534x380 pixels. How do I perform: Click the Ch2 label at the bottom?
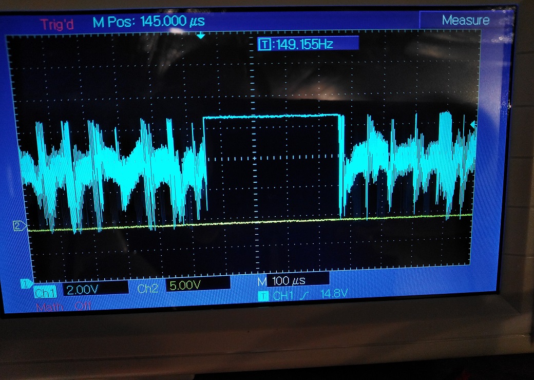(x=148, y=289)
